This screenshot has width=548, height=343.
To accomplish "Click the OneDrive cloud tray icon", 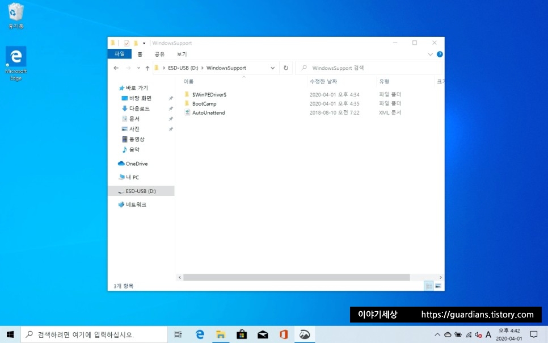I will coord(448,335).
